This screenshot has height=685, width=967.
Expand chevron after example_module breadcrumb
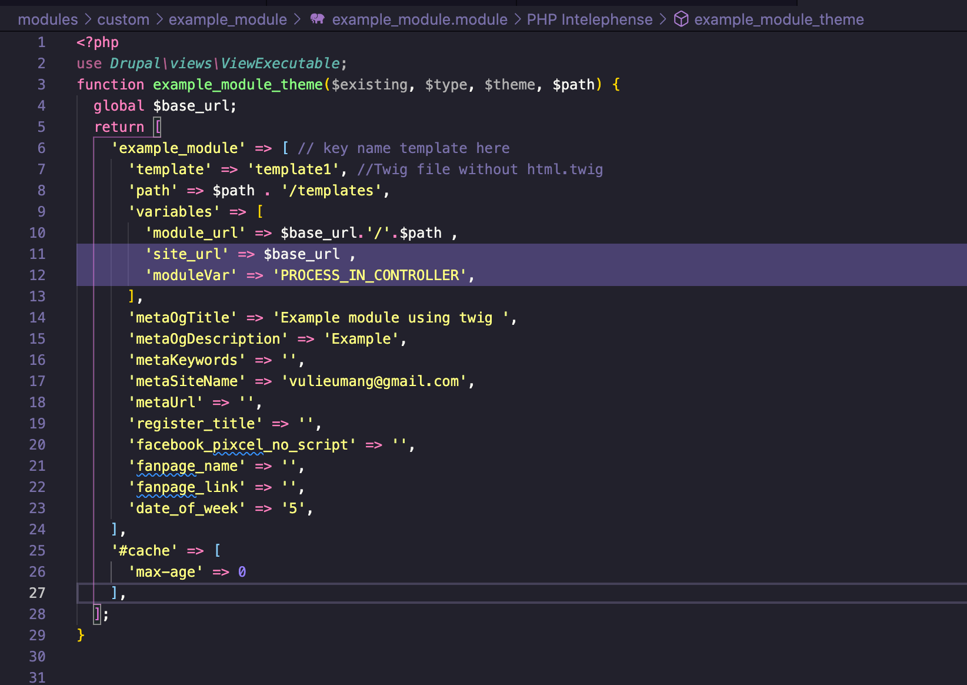pos(297,19)
